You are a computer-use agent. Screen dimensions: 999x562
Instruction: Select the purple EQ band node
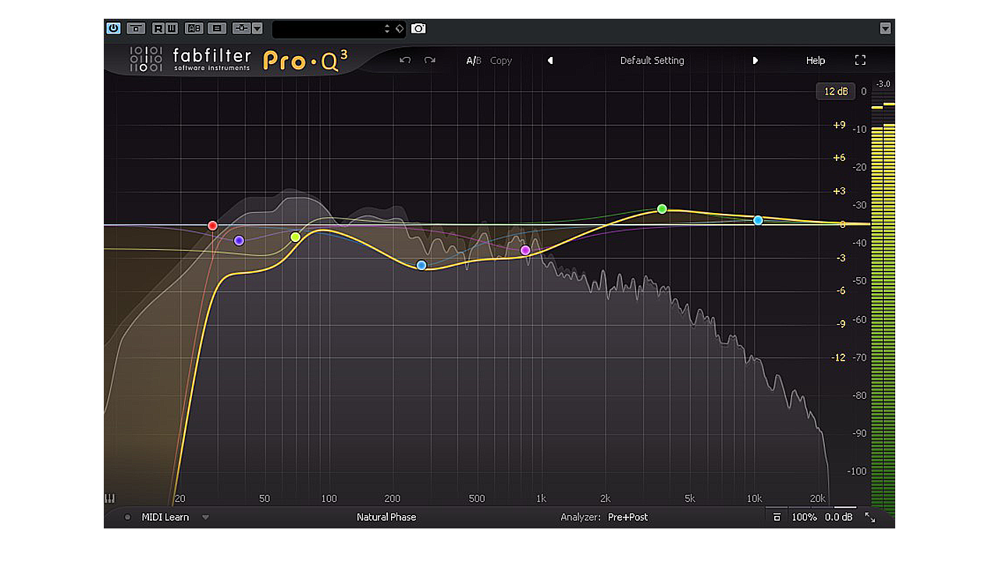tap(239, 240)
